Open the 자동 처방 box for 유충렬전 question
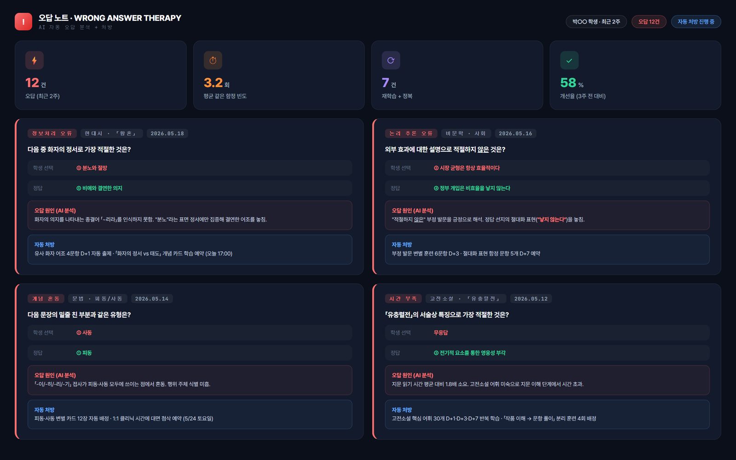This screenshot has width=736, height=460. pos(547,414)
